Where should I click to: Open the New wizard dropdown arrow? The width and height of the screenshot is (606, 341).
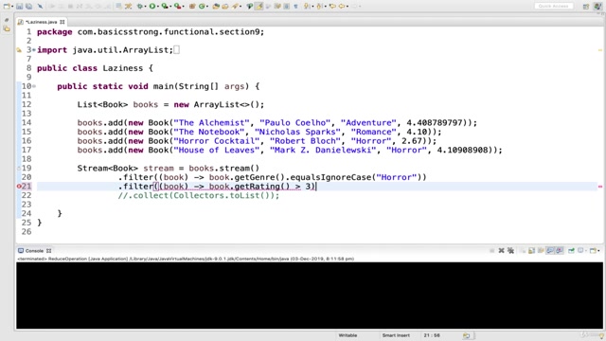pyautogui.click(x=12, y=7)
